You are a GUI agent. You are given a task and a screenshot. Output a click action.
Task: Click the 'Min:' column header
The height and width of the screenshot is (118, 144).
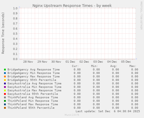[94, 66]
